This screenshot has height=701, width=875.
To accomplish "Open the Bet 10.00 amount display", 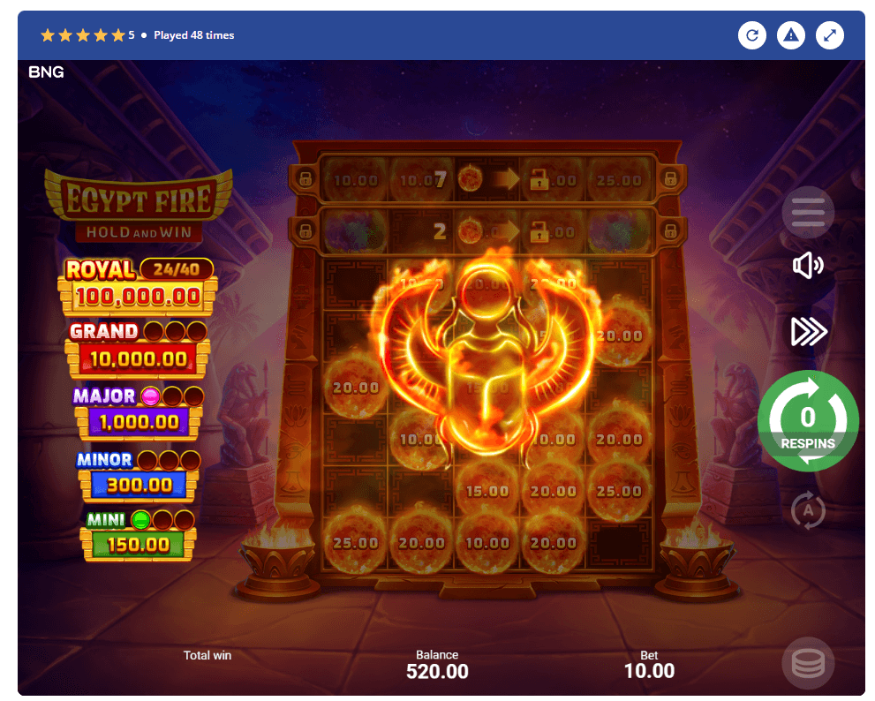I will pos(649,666).
